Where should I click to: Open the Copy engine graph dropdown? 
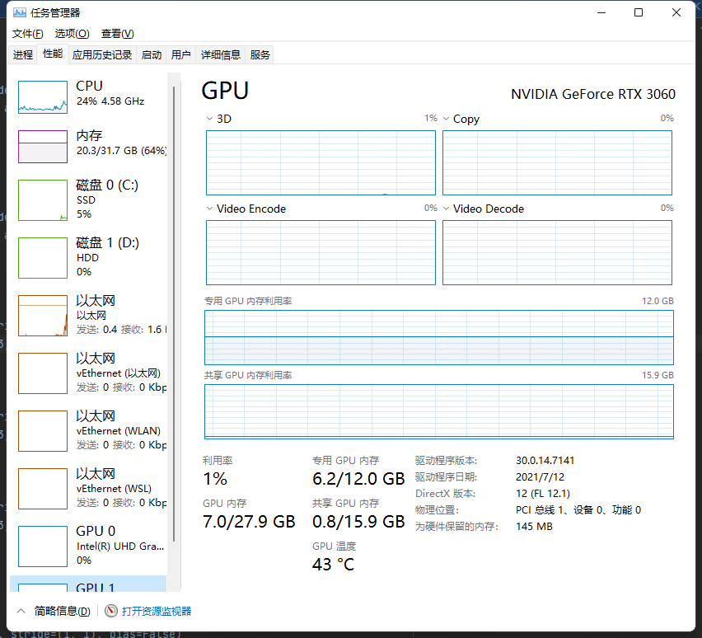tap(446, 119)
